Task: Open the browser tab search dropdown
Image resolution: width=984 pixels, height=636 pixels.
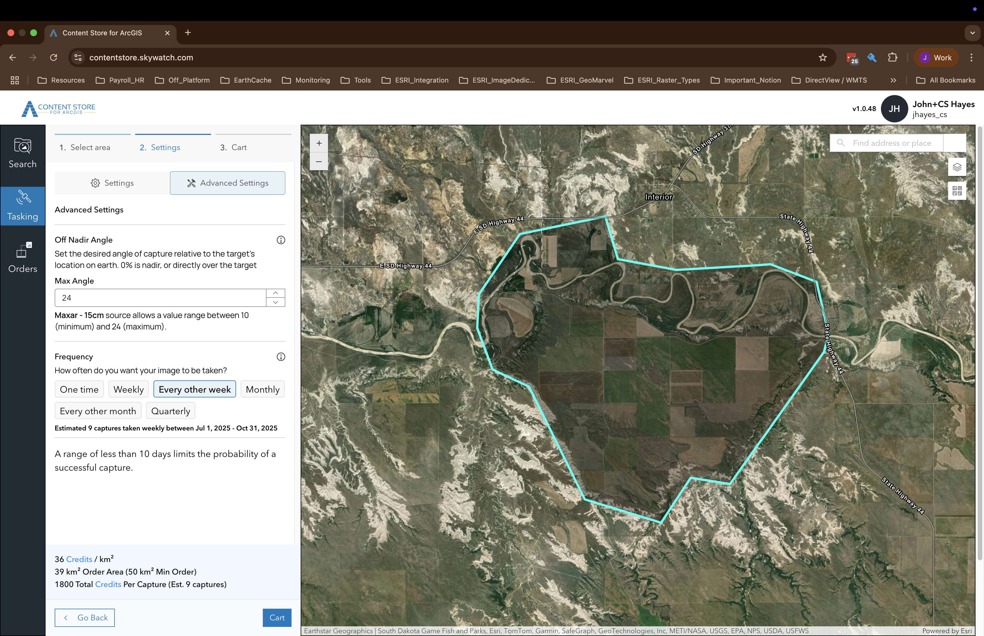Action: 972,33
